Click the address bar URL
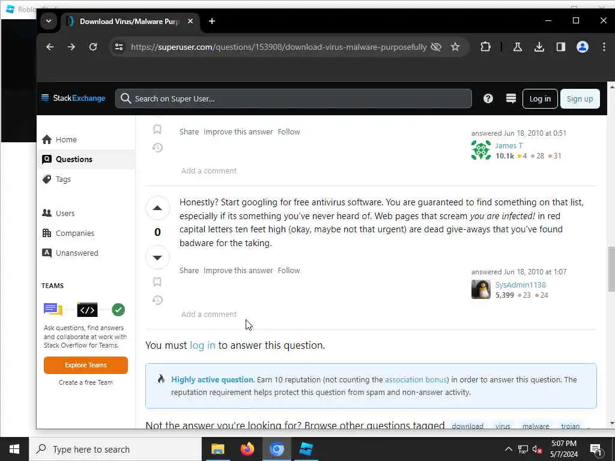615x461 pixels. tap(279, 47)
